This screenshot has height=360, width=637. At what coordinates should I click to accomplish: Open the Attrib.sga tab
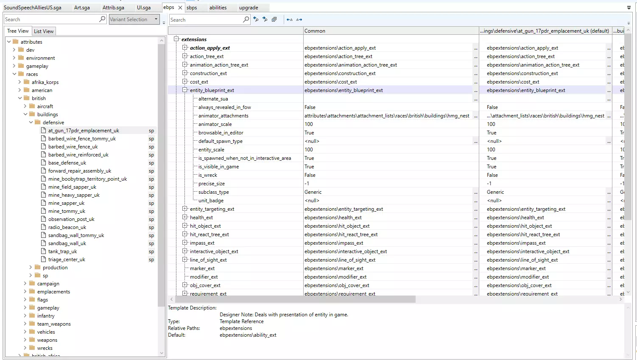click(113, 8)
